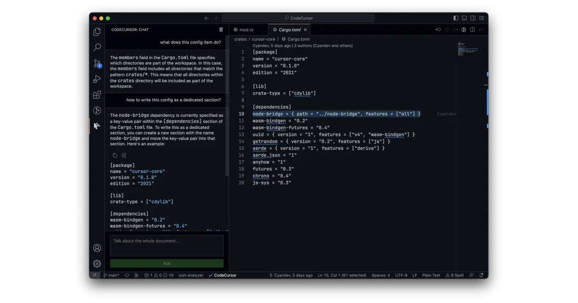
Task: Focus the 'Talk about the whole document' input
Action: [167, 245]
